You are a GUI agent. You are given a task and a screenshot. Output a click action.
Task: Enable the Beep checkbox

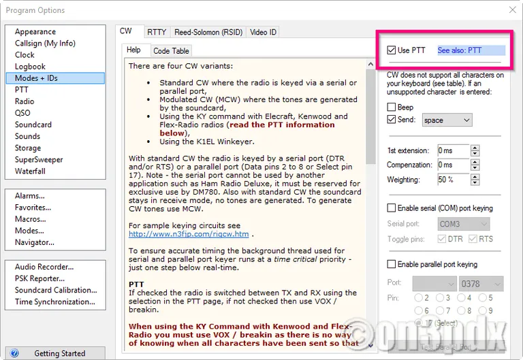pos(392,107)
